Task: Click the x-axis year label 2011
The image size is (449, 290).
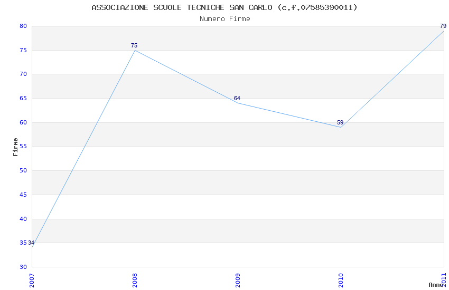Action: coord(444,281)
